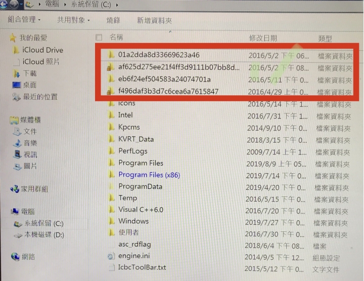Expand the arrow after 系統保留 (C:) in the address bar
This screenshot has height=281, width=364.
pyautogui.click(x=117, y=5)
